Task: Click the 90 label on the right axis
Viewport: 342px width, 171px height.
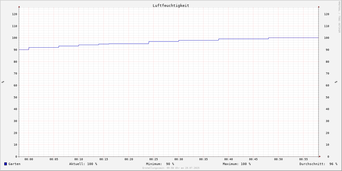Action: [x=327, y=50]
